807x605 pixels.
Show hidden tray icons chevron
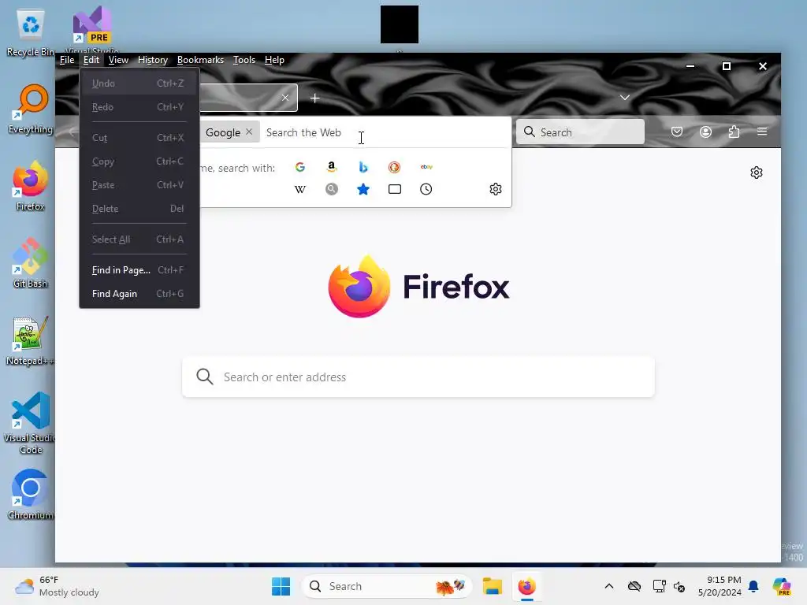(x=609, y=586)
